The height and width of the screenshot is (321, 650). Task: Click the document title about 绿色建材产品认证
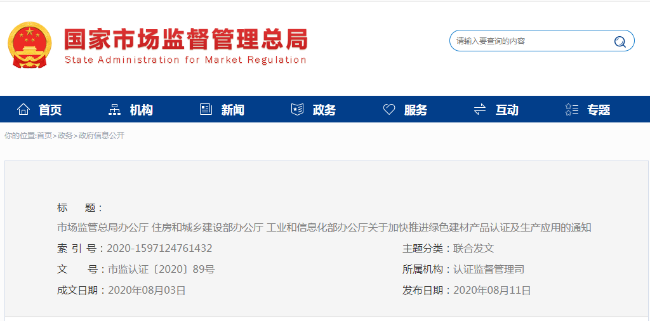(324, 228)
